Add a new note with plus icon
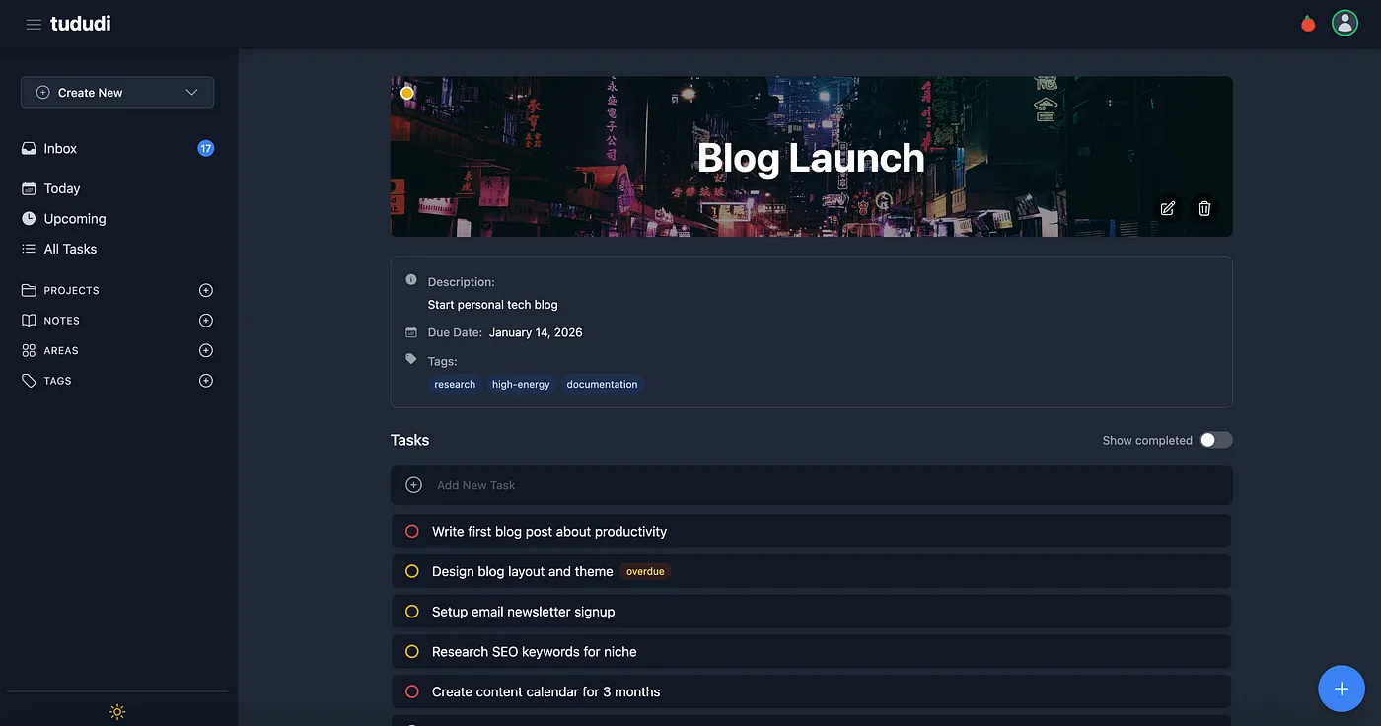 [206, 321]
